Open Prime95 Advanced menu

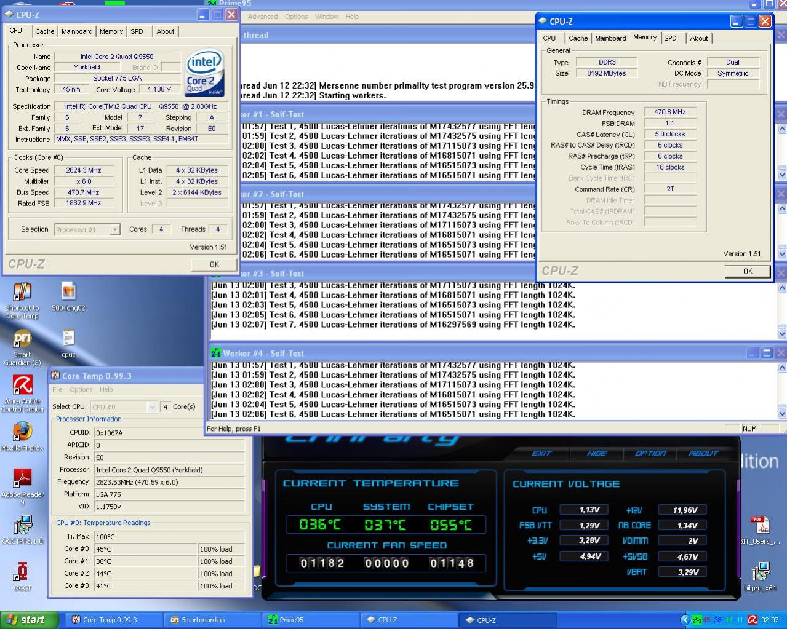pos(263,17)
